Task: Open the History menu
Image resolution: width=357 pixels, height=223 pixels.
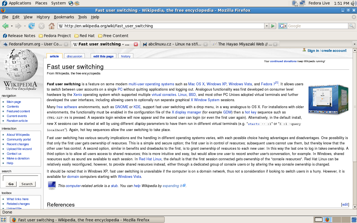Action: (x=43, y=17)
